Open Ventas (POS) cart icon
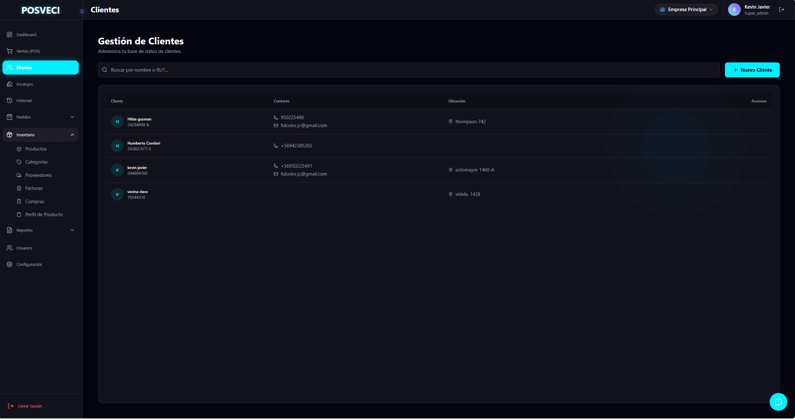Image resolution: width=795 pixels, height=419 pixels. [x=10, y=51]
